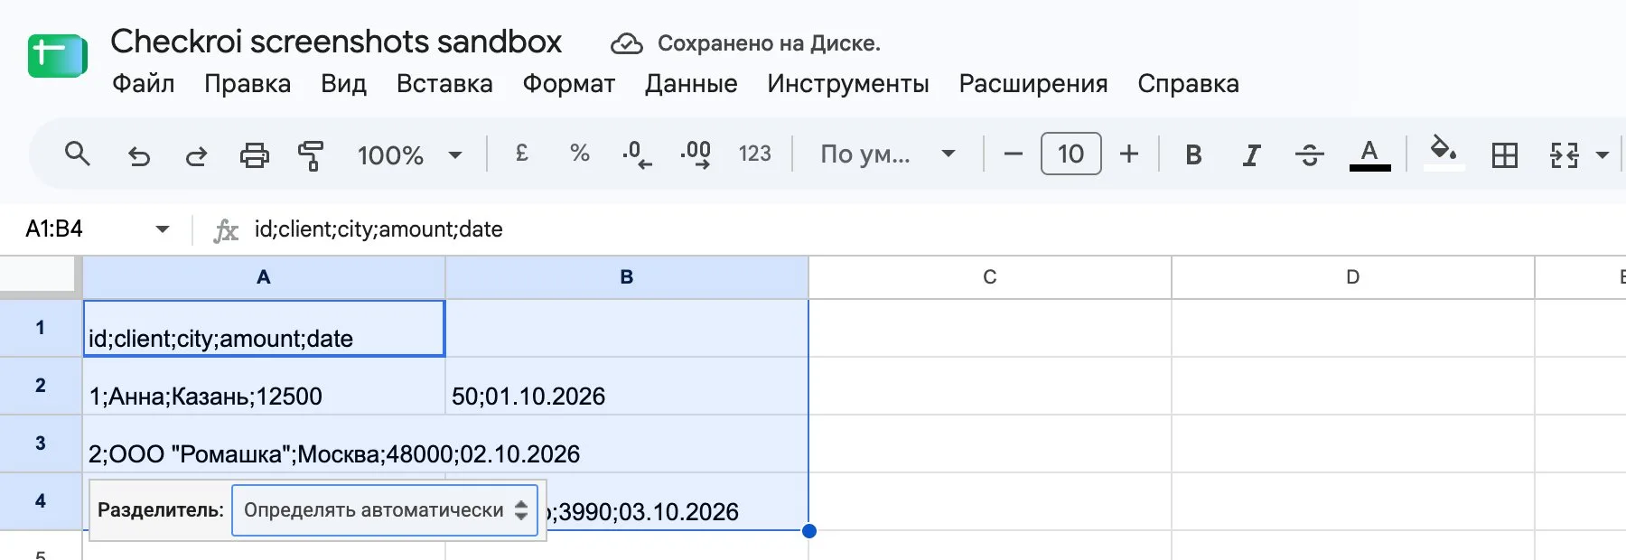Select column A header

[264, 277]
